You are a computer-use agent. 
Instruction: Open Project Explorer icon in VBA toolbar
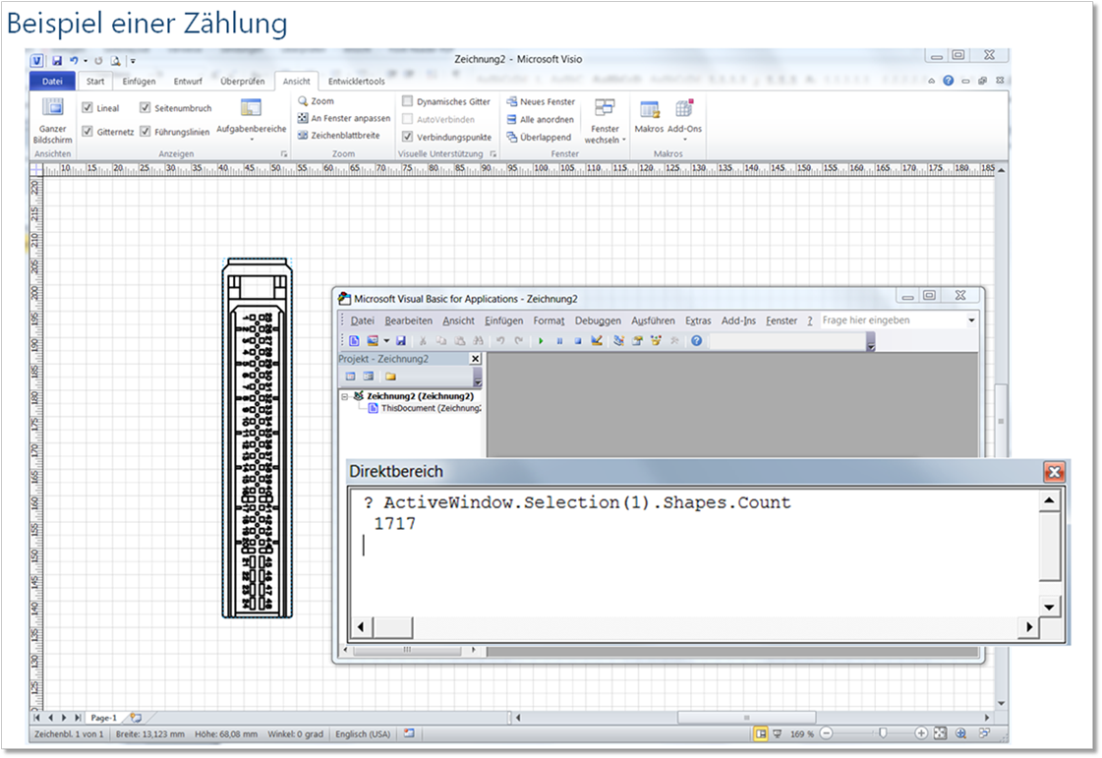click(618, 341)
